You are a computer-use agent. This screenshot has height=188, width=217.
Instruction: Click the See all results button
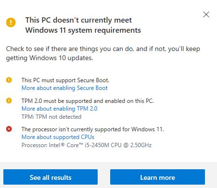coord(51,177)
